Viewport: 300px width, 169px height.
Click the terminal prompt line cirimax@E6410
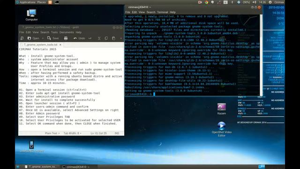(x=138, y=94)
